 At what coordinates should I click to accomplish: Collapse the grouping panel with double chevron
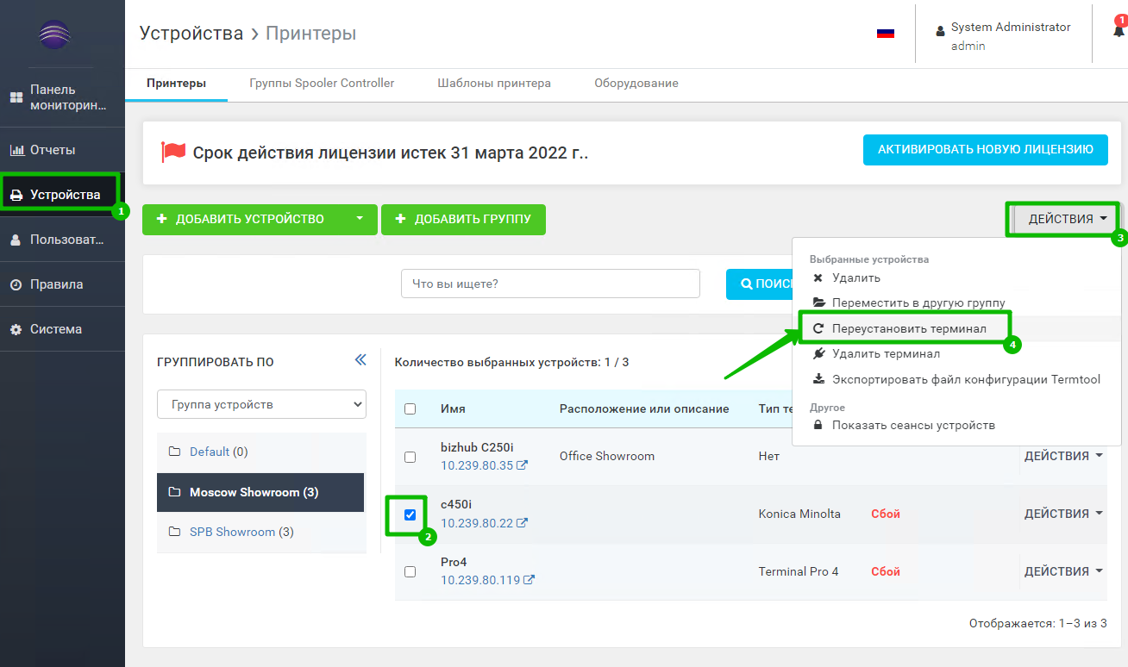pyautogui.click(x=360, y=361)
